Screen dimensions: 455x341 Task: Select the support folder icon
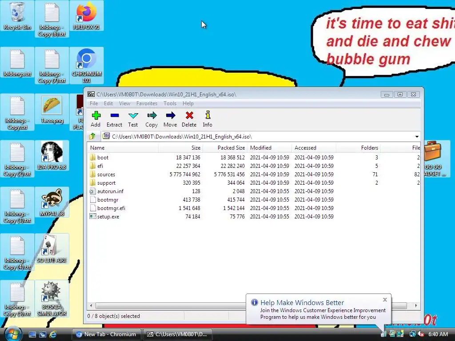tap(92, 182)
